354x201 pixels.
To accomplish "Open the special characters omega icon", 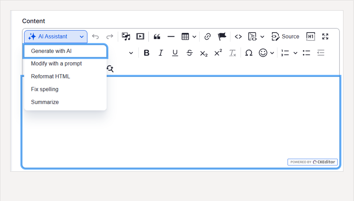I will point(249,53).
